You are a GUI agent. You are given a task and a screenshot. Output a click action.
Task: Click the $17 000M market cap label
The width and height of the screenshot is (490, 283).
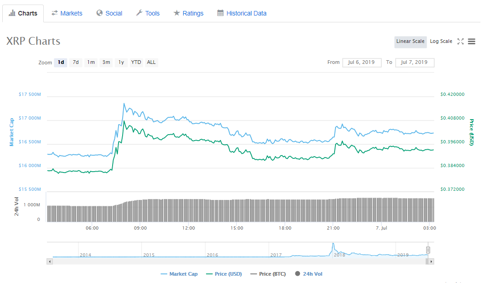coord(30,118)
